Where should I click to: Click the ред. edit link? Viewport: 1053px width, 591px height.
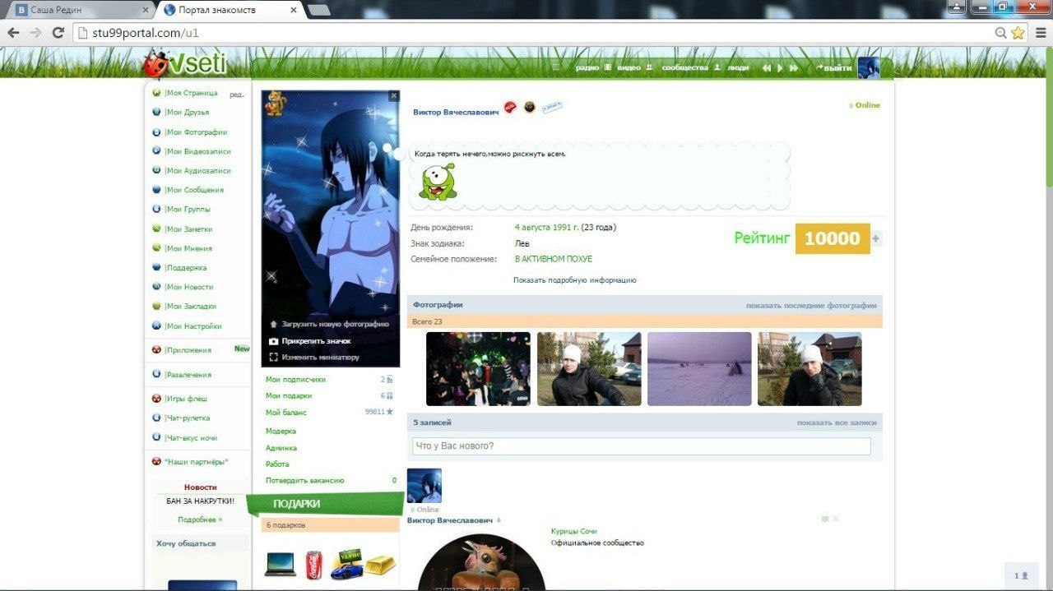click(237, 95)
